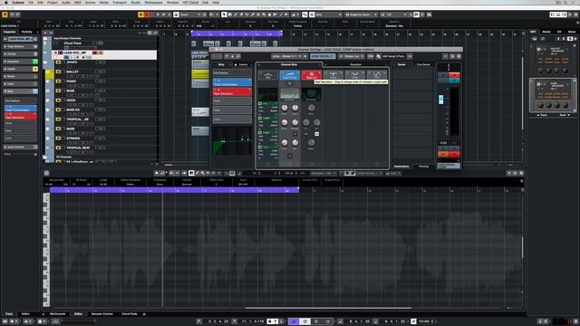Screen dimensions: 580x326
Task: Click Tube Compressor module in inspector strip
Action: [20, 109]
